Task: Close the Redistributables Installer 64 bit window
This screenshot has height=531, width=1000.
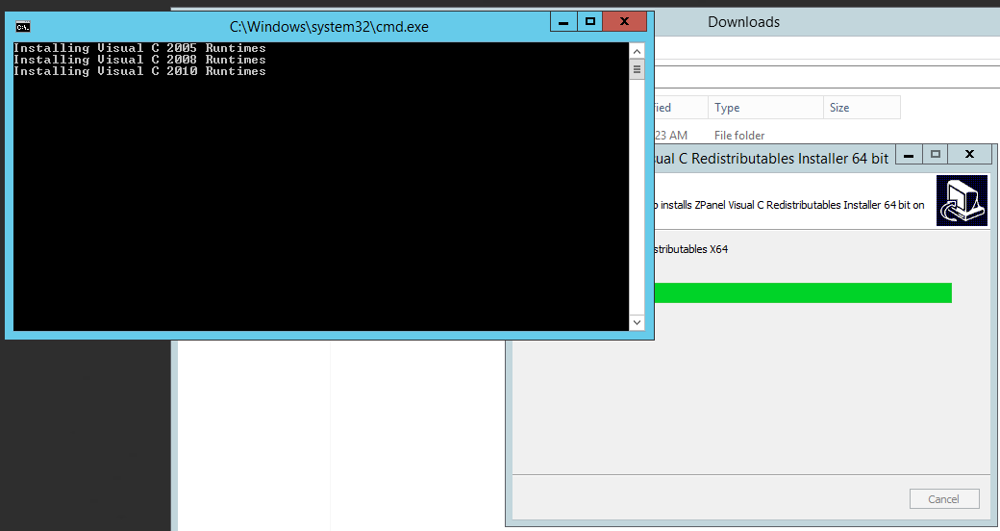Action: pyautogui.click(x=969, y=154)
